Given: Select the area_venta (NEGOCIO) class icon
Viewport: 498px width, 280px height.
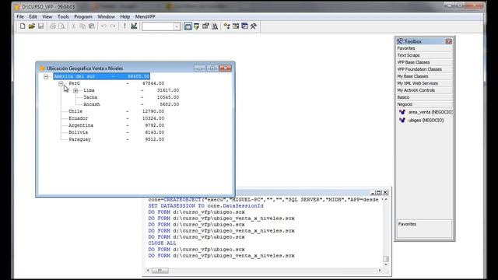Looking at the screenshot, I should 402,112.
